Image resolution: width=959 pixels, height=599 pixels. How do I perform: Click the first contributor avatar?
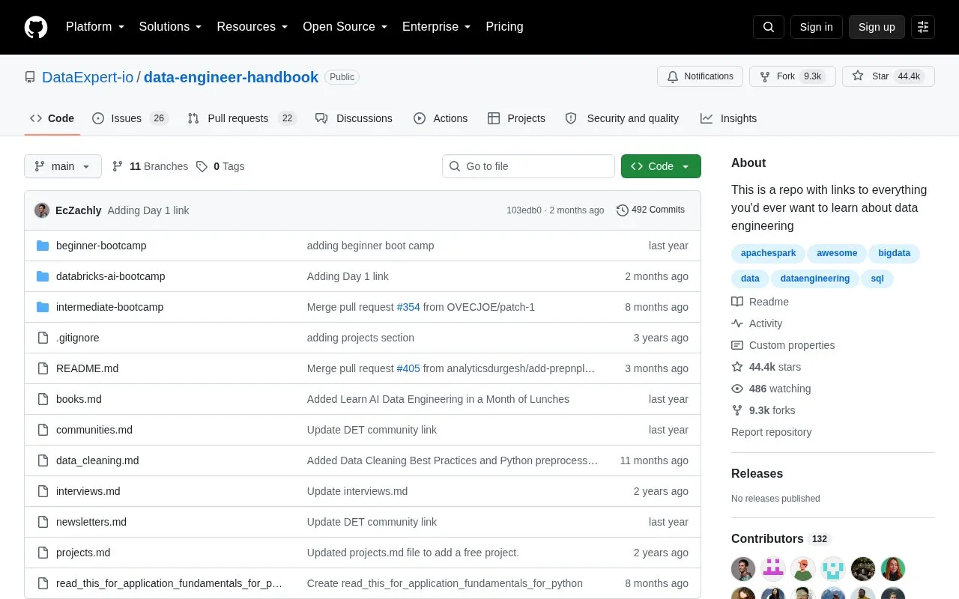point(743,569)
